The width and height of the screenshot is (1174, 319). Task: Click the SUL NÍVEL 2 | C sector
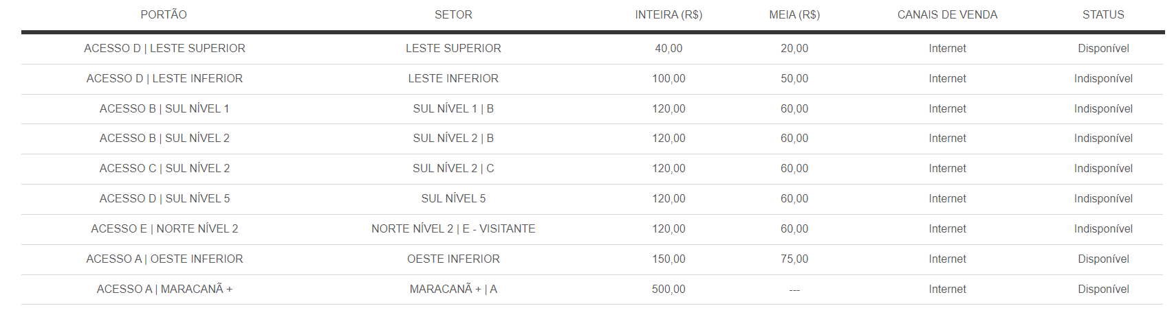(x=453, y=169)
